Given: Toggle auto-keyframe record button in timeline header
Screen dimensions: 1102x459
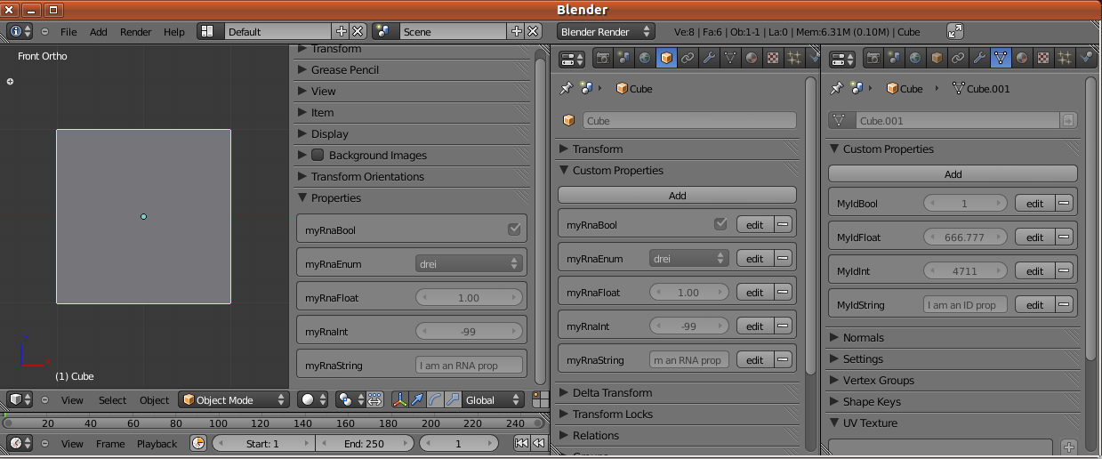Looking at the screenshot, I should tap(198, 443).
